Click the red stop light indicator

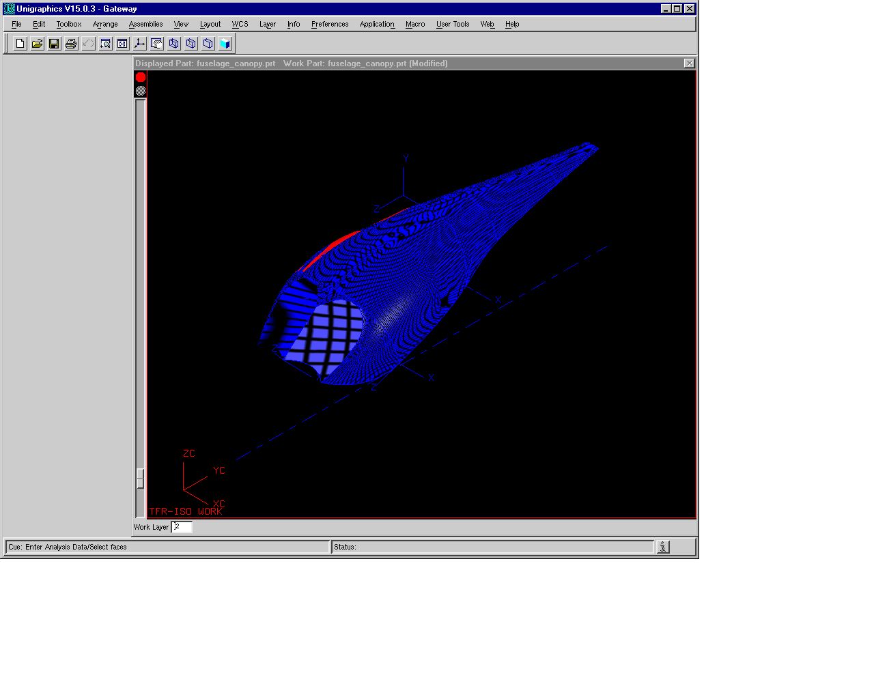point(141,77)
